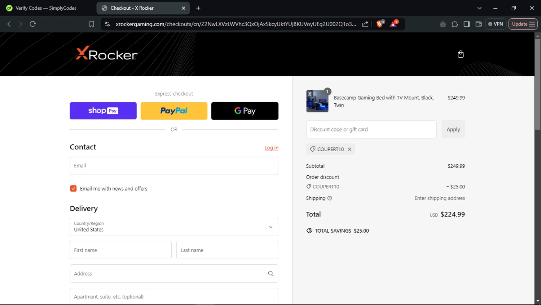The image size is (541, 305).
Task: Pay with Shop Pay button
Action: coord(103,111)
